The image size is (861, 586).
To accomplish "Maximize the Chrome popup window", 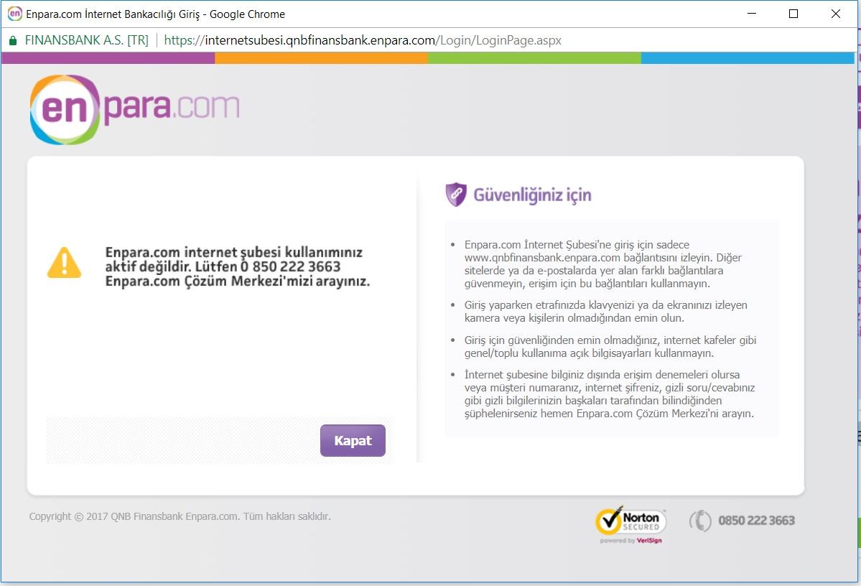I will (x=793, y=14).
